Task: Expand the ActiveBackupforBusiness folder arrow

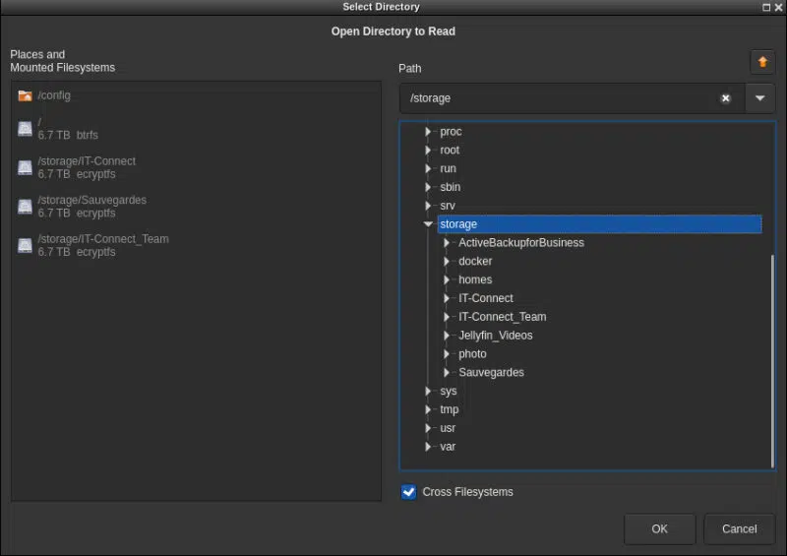Action: pyautogui.click(x=447, y=243)
